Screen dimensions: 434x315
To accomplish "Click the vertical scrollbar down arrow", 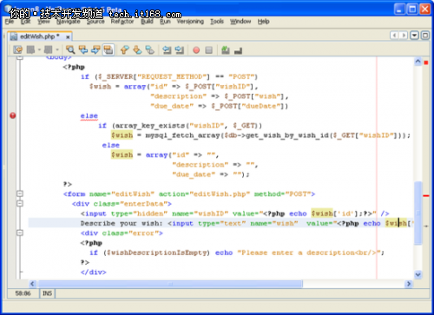I will [x=418, y=274].
